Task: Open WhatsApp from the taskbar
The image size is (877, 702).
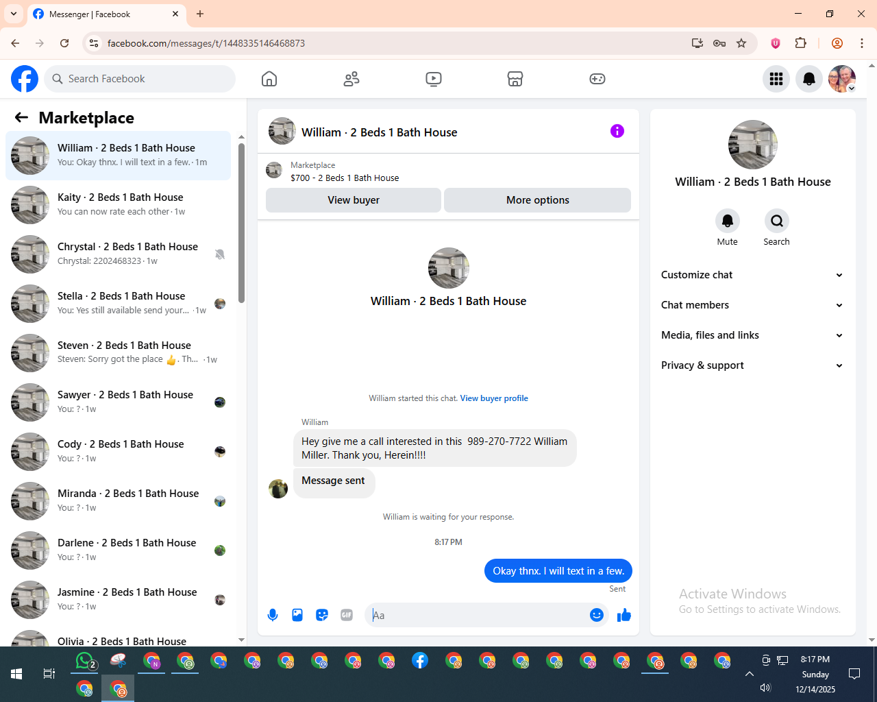Action: 85,661
